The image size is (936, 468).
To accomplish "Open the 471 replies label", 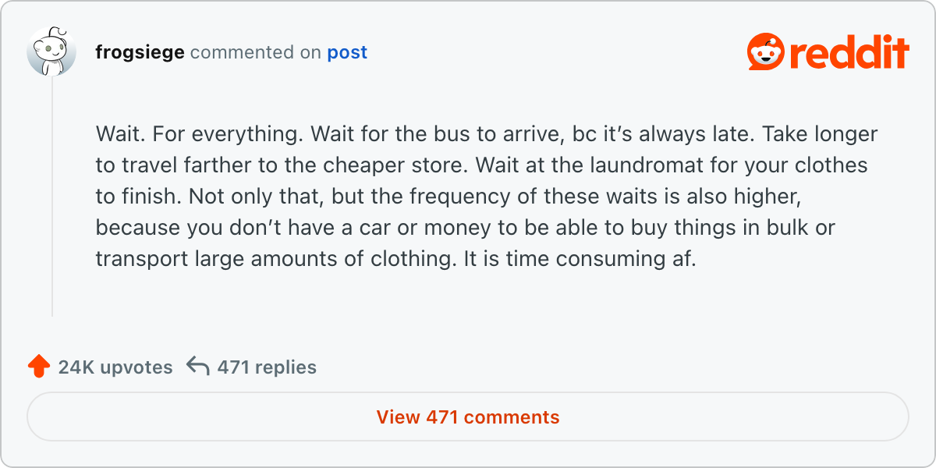I will click(x=267, y=367).
